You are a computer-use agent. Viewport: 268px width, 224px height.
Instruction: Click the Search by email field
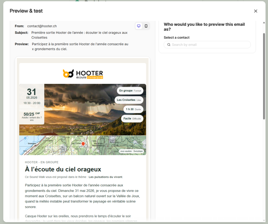(x=207, y=45)
